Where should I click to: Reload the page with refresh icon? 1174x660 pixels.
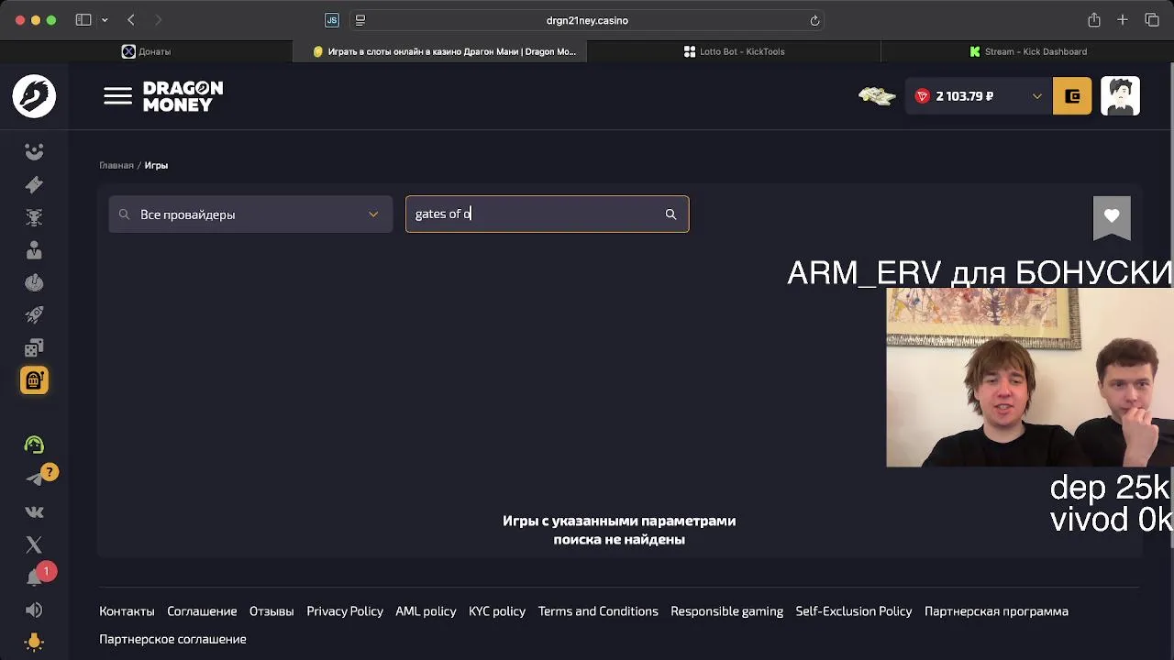point(814,20)
